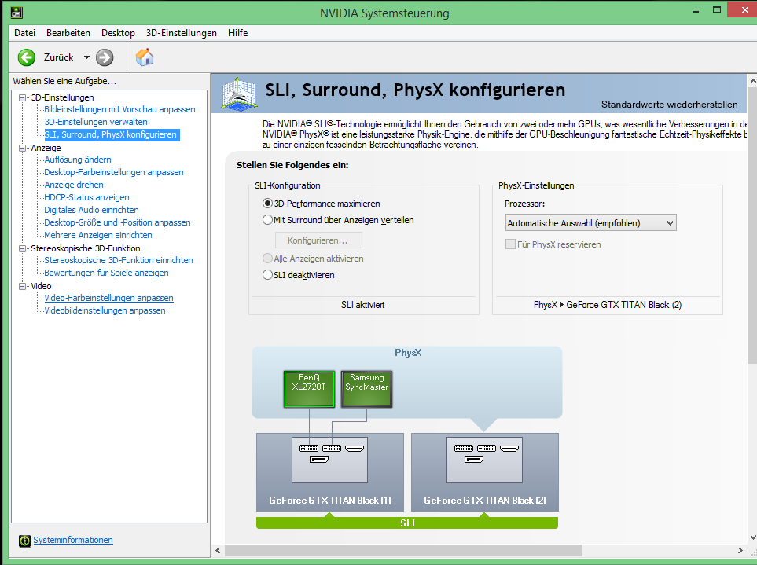Open Anzeige drehen page

point(74,185)
